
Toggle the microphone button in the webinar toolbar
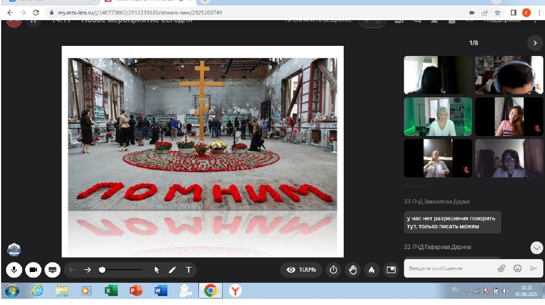click(x=14, y=270)
